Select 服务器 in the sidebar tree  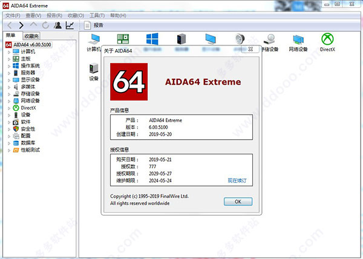(28, 73)
